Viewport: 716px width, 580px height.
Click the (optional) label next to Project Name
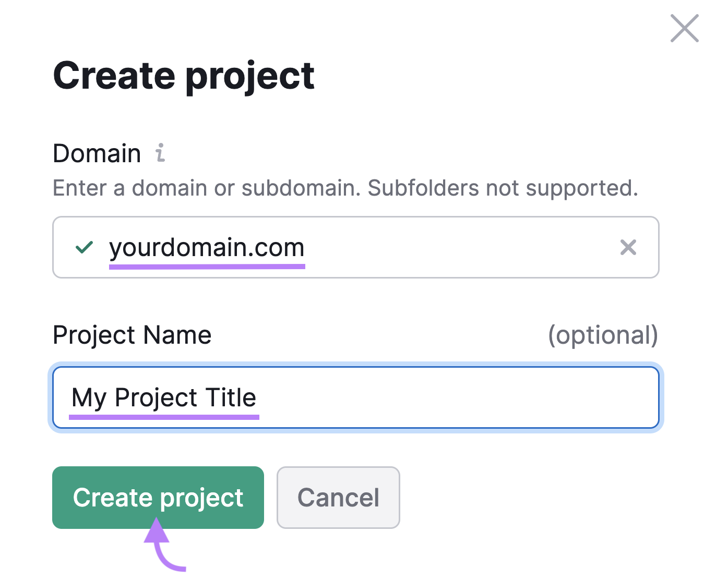pyautogui.click(x=603, y=335)
